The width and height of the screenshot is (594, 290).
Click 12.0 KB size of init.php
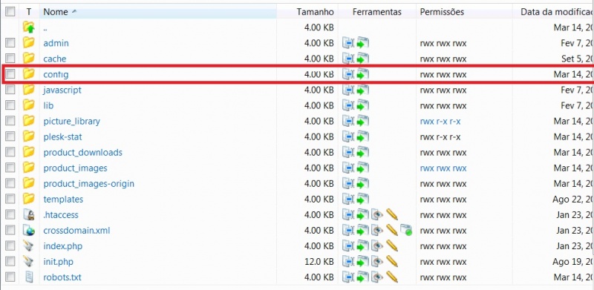click(x=319, y=262)
